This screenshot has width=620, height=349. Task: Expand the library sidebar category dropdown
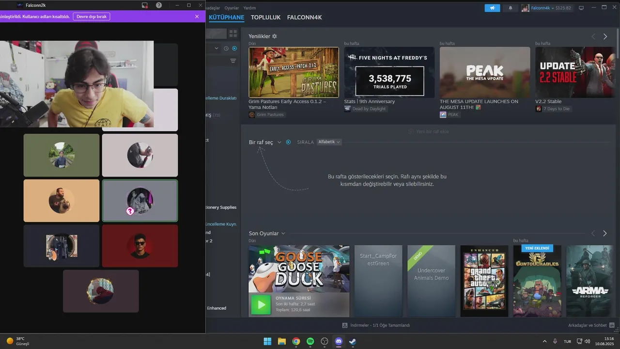(x=217, y=48)
